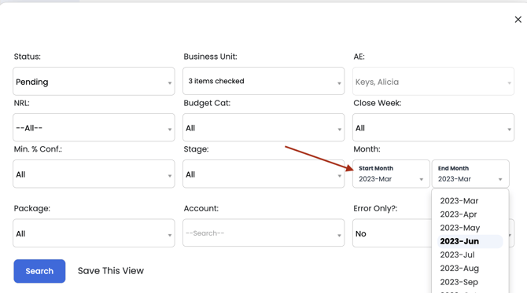Open the Start Month selector

(x=391, y=174)
